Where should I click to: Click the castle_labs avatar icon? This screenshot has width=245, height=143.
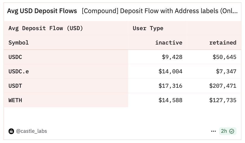click(x=11, y=131)
